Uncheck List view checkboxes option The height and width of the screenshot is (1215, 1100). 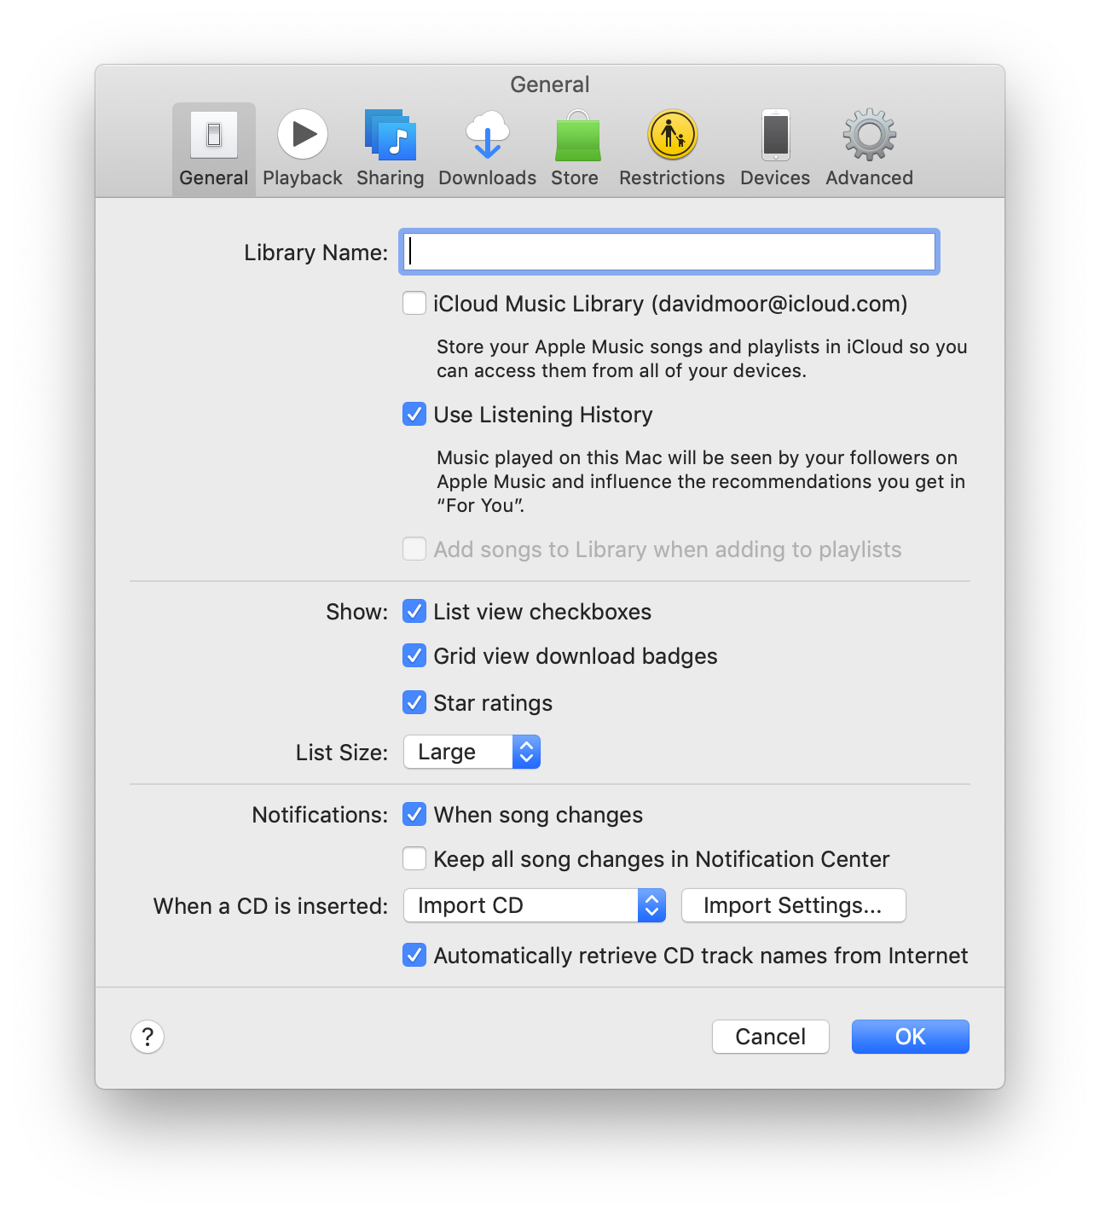(x=414, y=611)
